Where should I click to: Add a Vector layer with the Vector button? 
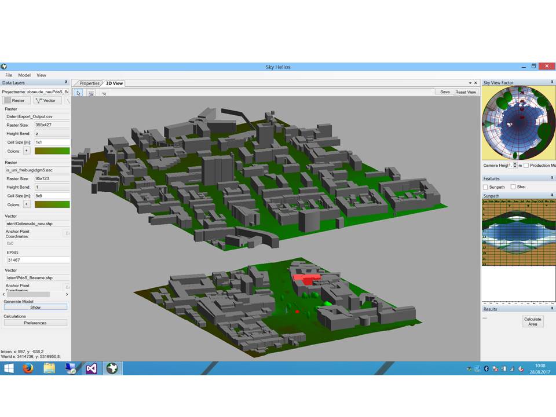pyautogui.click(x=46, y=100)
